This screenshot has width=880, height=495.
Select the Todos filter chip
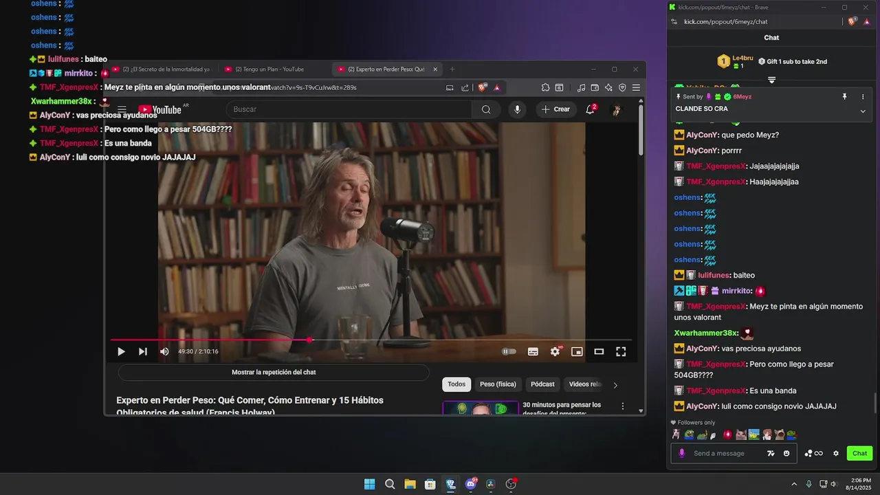456,384
